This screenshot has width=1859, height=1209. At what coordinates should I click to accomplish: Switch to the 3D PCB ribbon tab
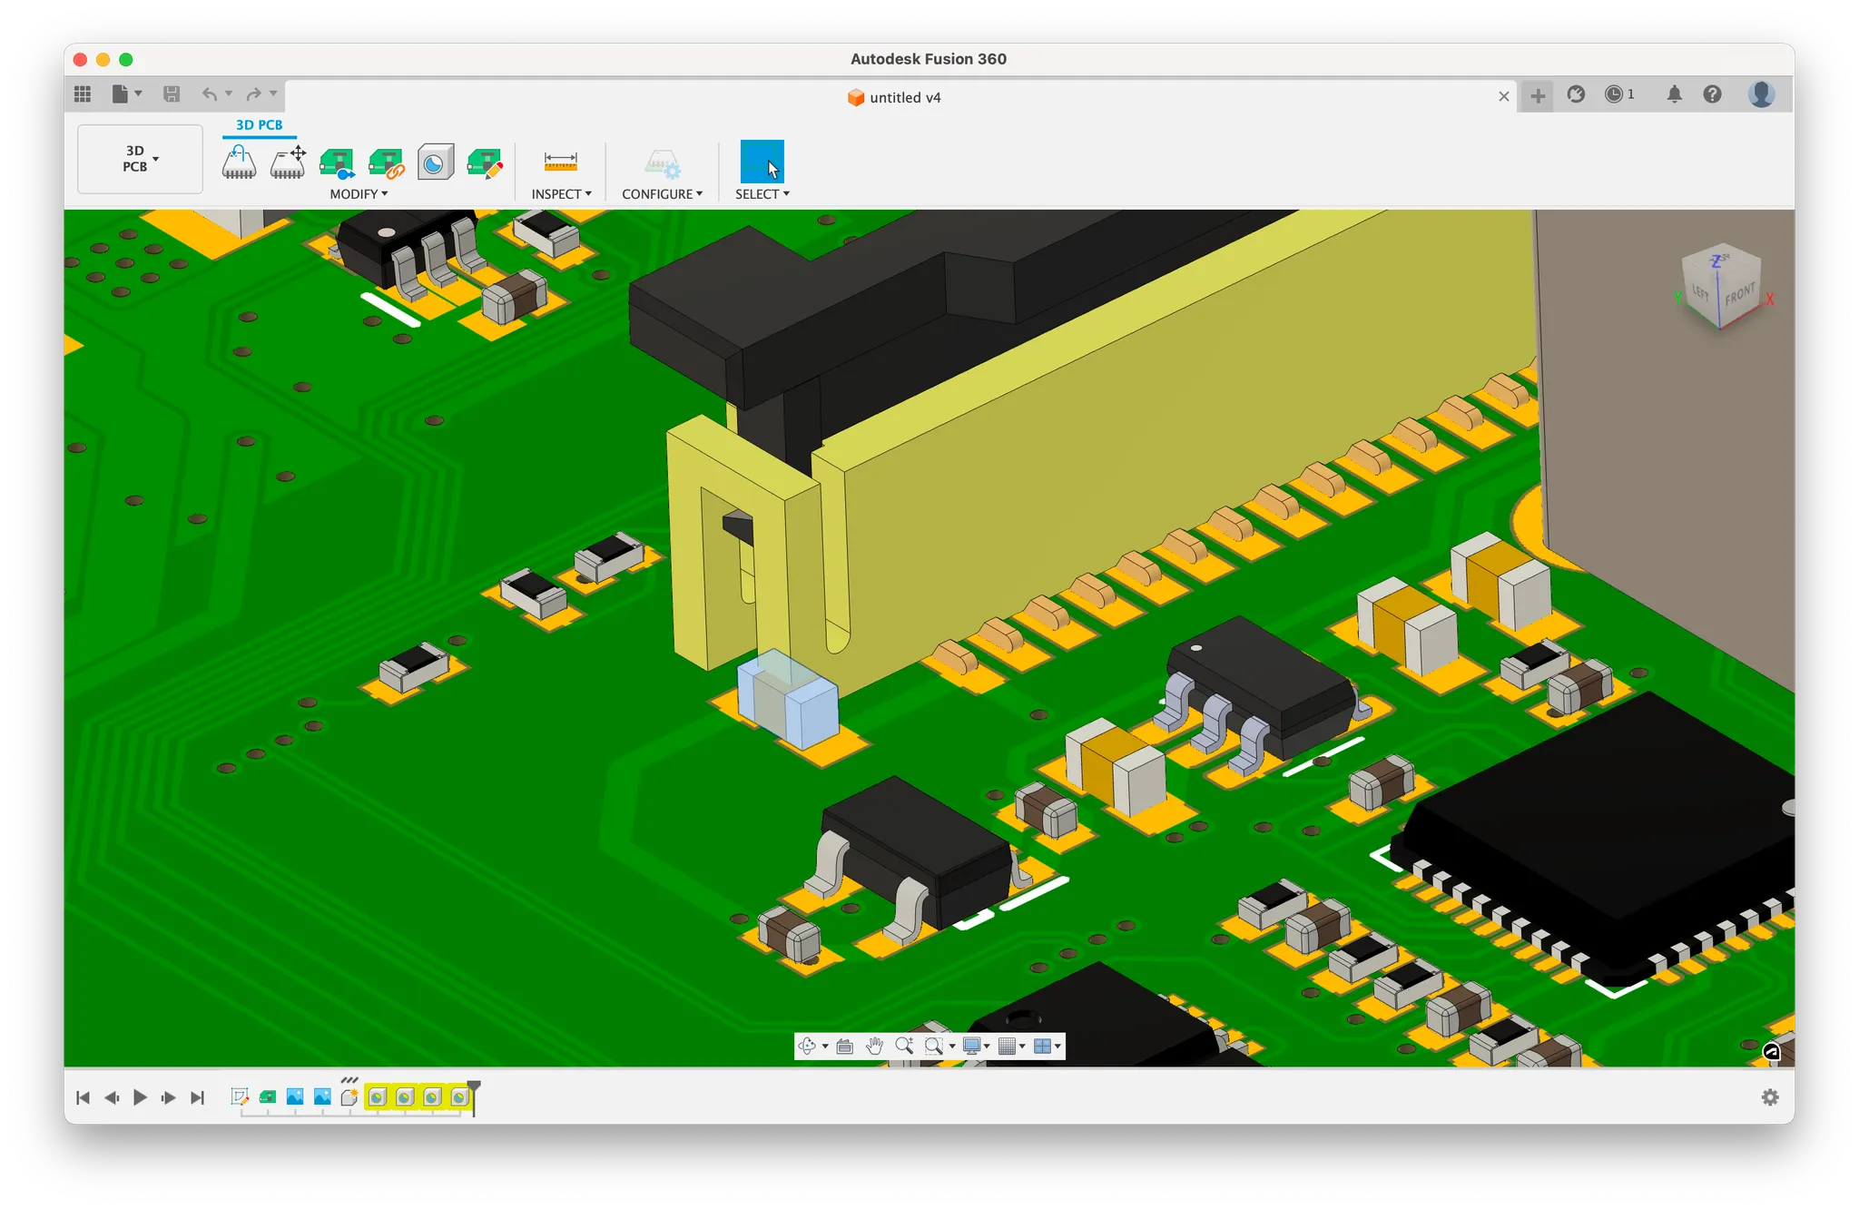coord(259,125)
